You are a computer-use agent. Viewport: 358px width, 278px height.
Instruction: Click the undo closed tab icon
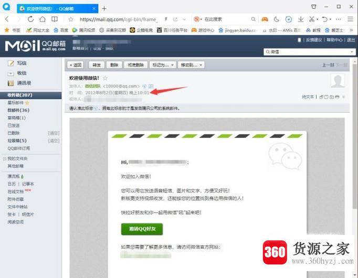pos(325,19)
